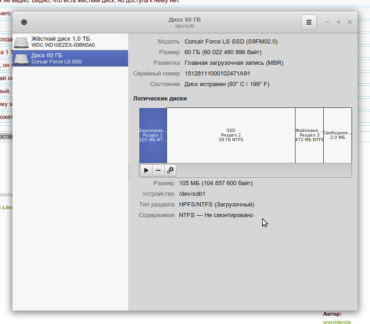Delete the selected partition using the minus button
Viewport: 370px width, 324px height.
coord(158,170)
